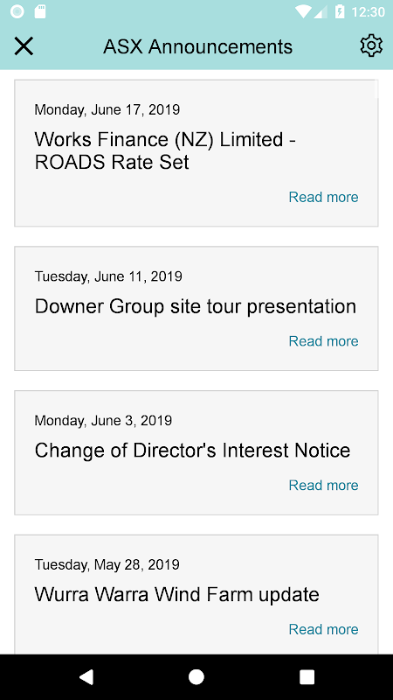This screenshot has height=700, width=393.
Task: Open recent apps with square button
Action: pos(307,676)
